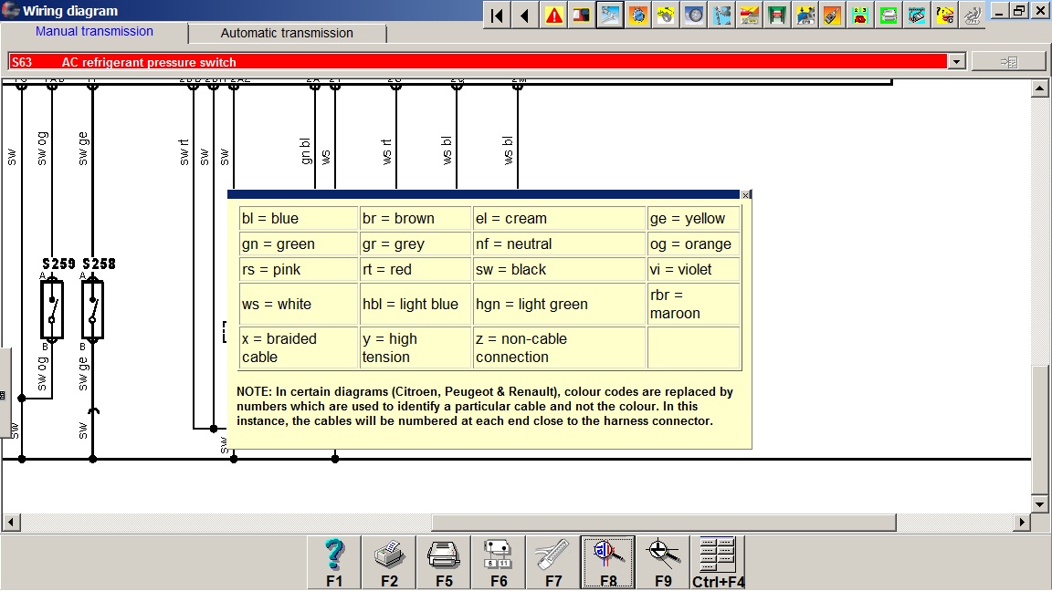The width and height of the screenshot is (1052, 591).
Task: Close the colour code legend popup
Action: pos(746,195)
